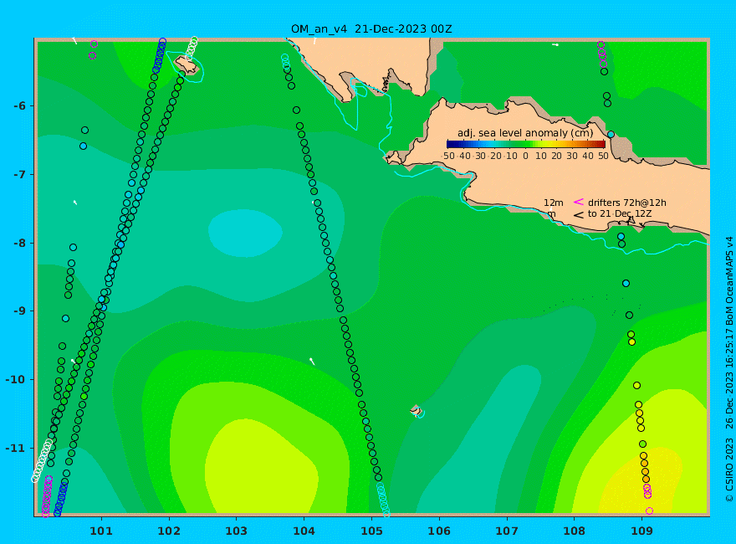The height and width of the screenshot is (544, 736).
Task: Click the -11 latitude axis label
Action: (x=16, y=448)
